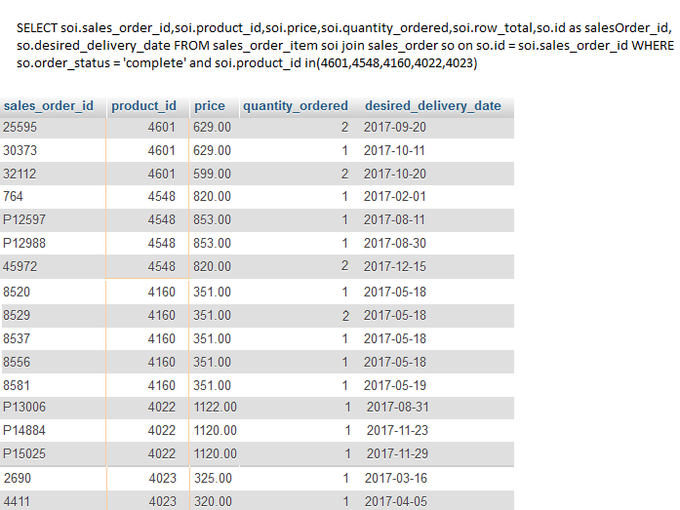Click price 1122.00 cell
Image resolution: width=680 pixels, height=510 pixels.
(x=215, y=408)
